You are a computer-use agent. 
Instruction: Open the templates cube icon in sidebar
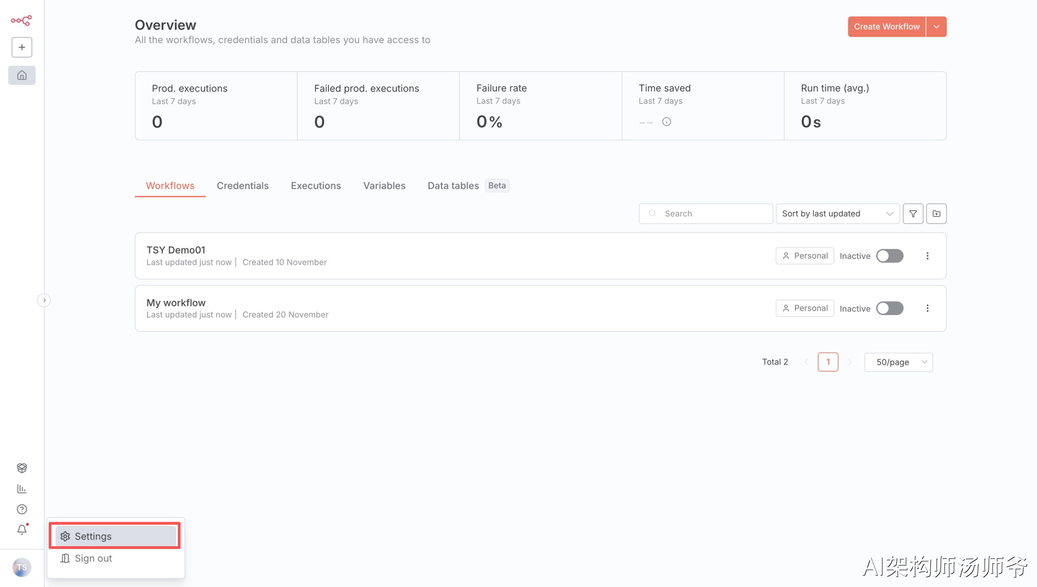tap(22, 468)
